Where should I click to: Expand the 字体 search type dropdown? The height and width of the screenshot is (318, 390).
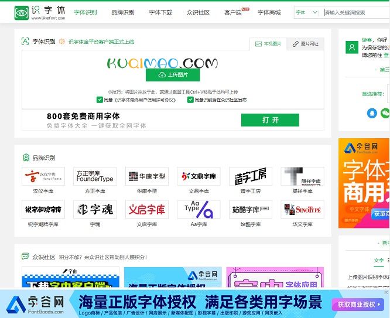point(306,12)
